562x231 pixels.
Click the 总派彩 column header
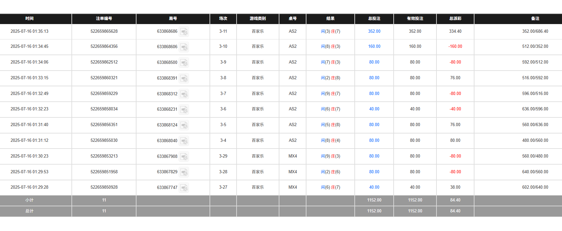point(455,19)
